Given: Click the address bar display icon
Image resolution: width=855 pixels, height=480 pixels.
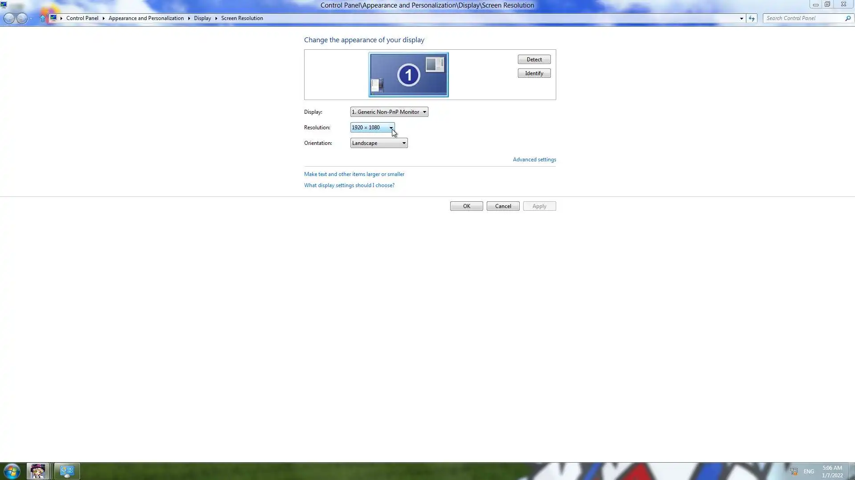Looking at the screenshot, I should click(x=53, y=18).
